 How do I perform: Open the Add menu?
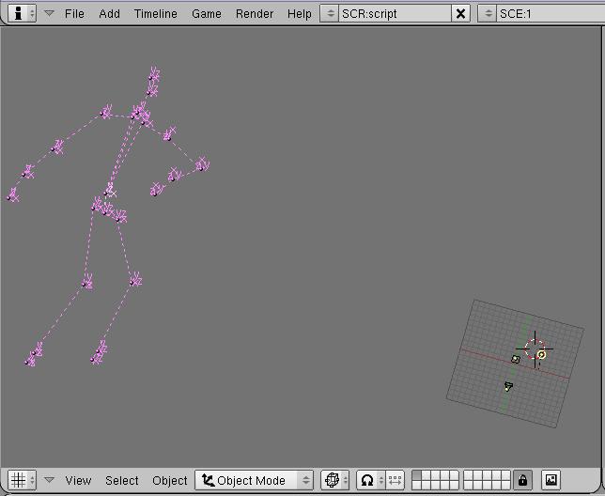coord(109,14)
